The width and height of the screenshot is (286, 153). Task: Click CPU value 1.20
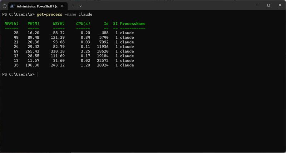(x=85, y=65)
